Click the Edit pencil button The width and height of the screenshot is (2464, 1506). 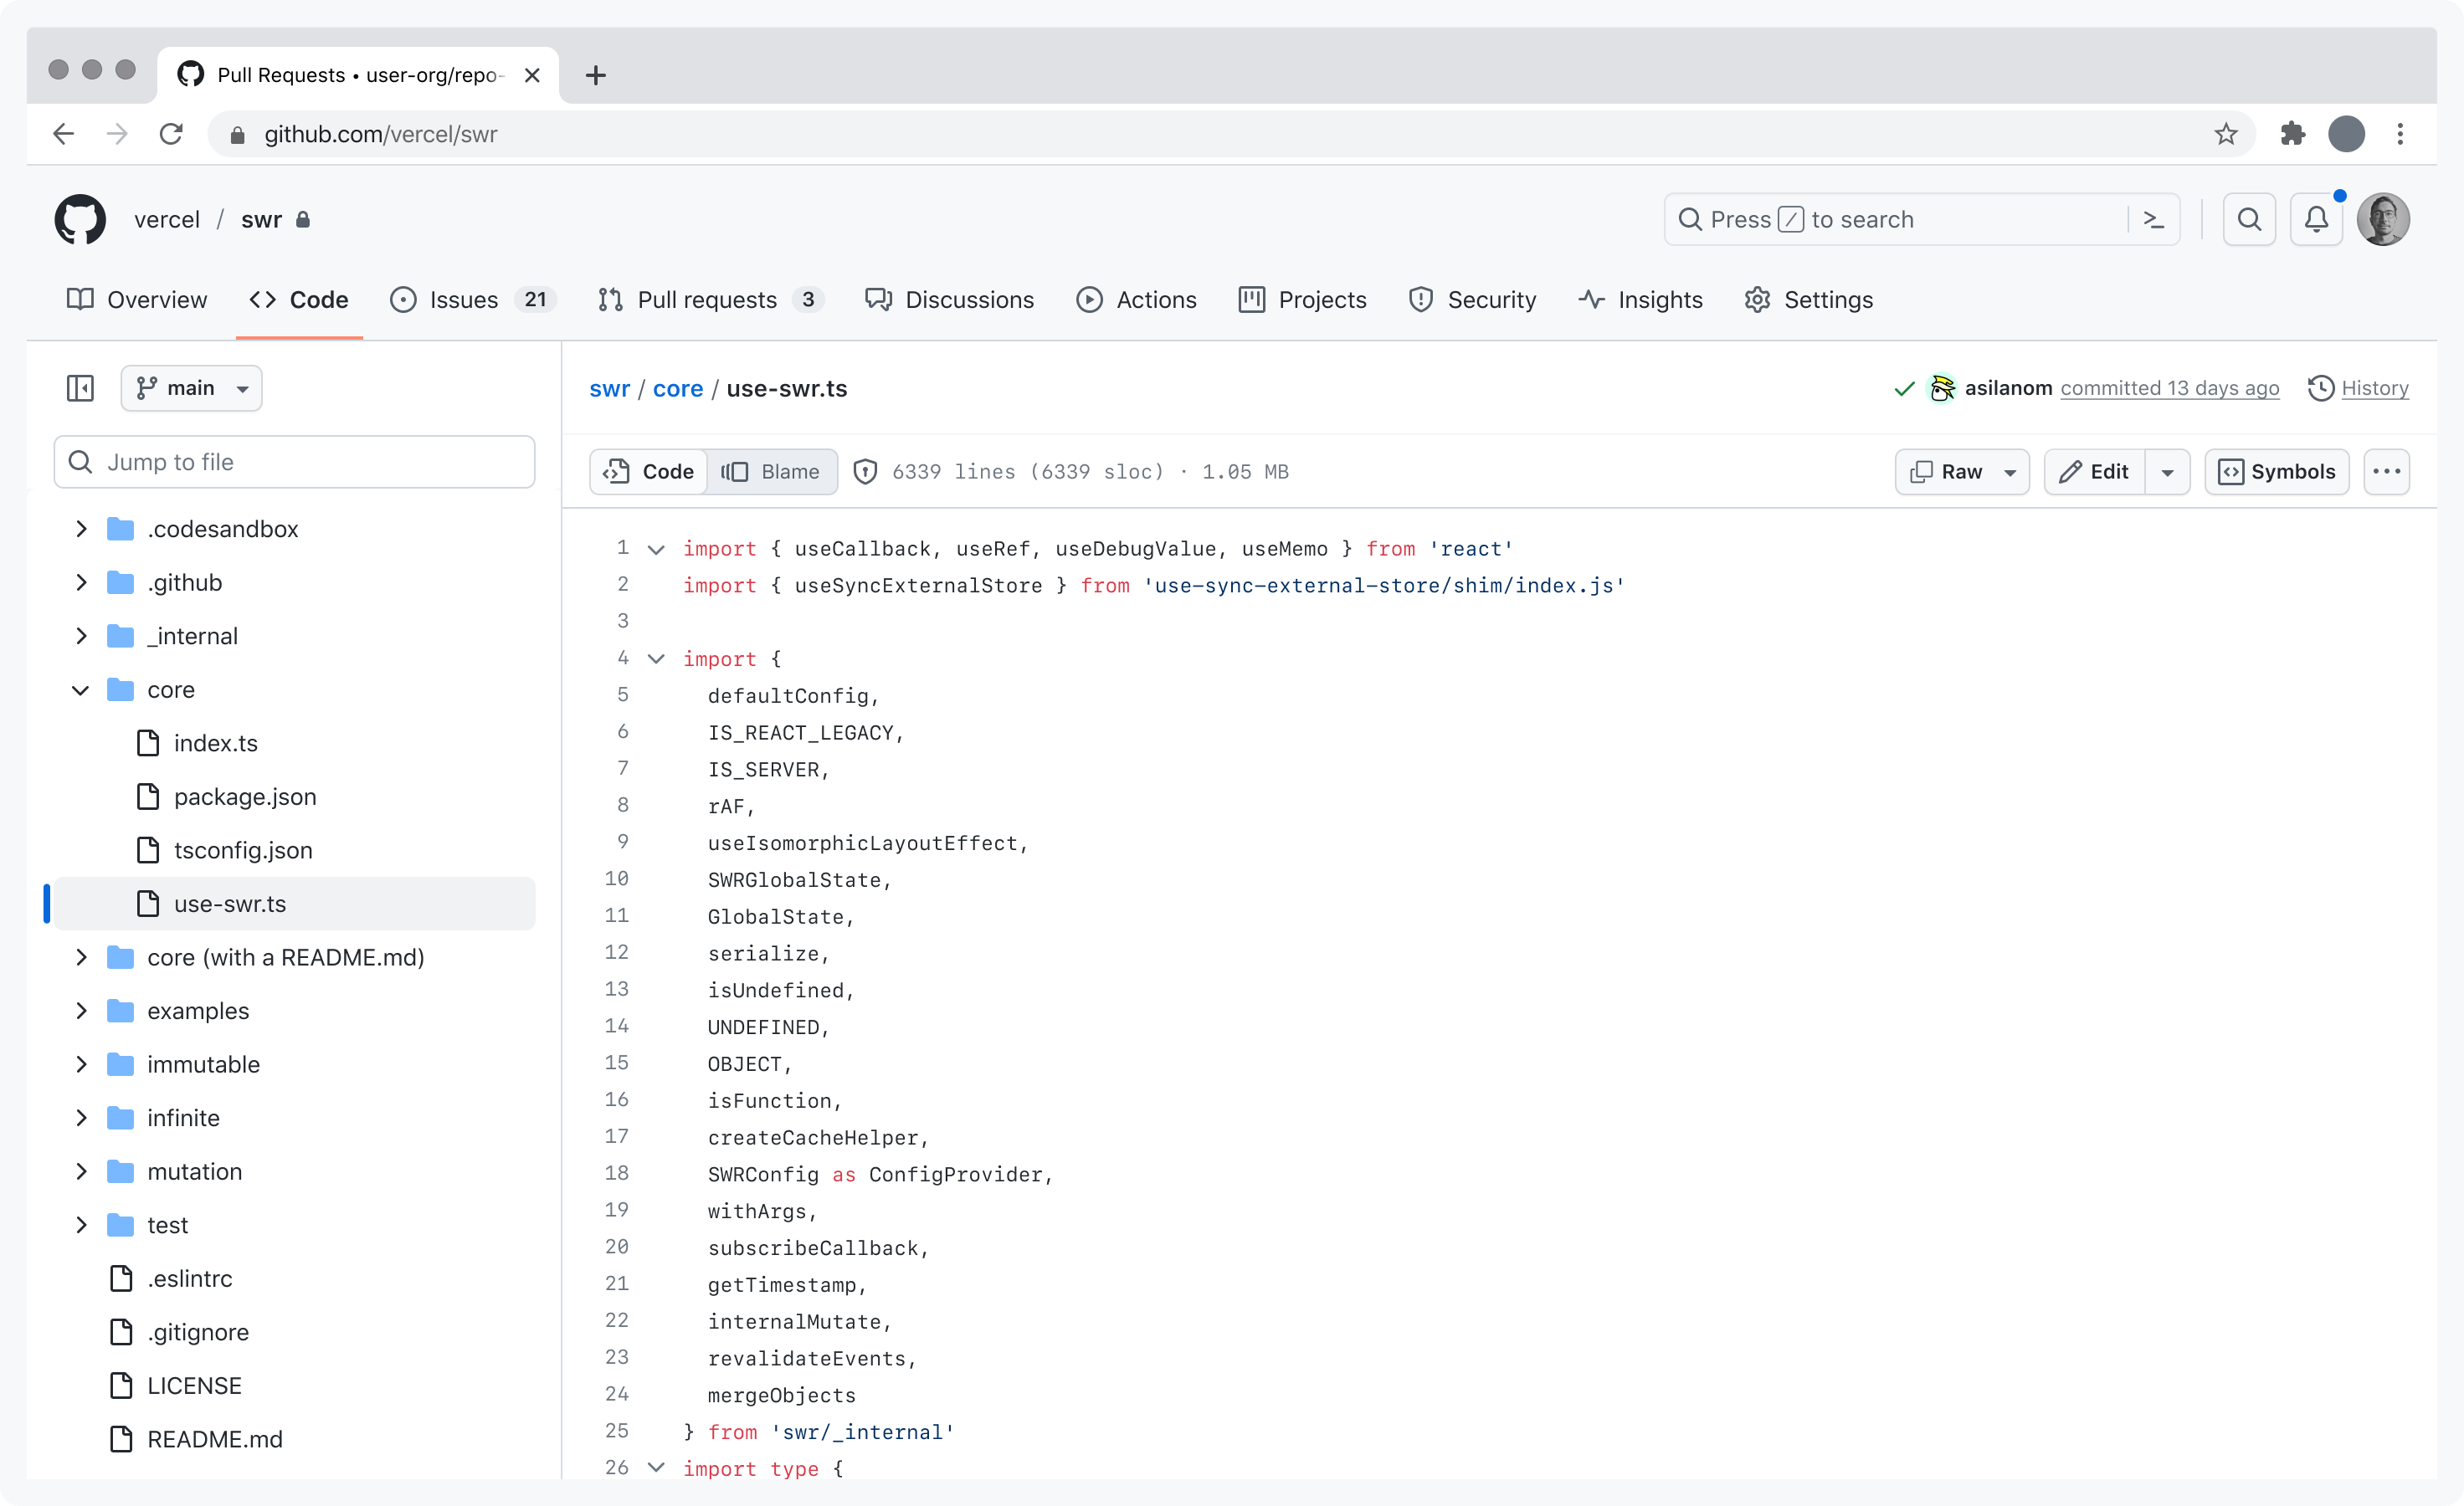pos(2094,472)
